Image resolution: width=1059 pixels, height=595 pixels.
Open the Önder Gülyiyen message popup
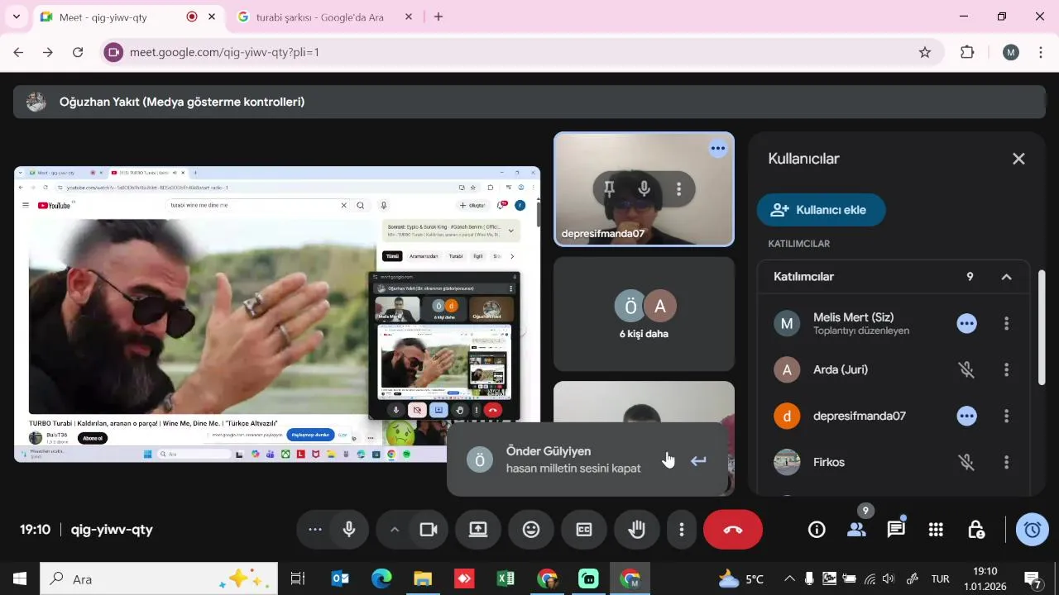(x=587, y=459)
